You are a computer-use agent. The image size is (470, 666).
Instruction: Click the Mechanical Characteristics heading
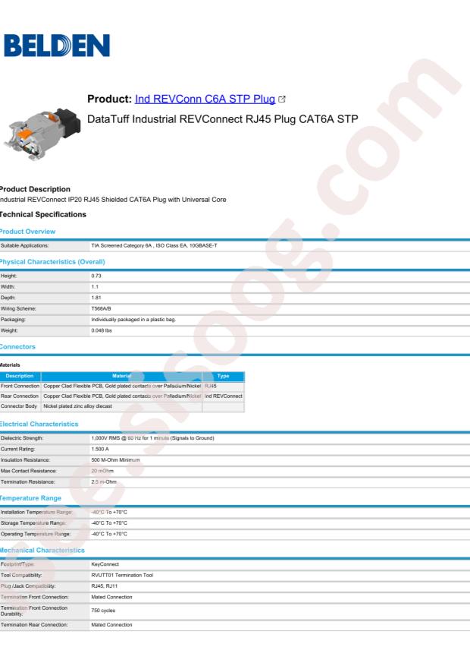tap(42, 550)
